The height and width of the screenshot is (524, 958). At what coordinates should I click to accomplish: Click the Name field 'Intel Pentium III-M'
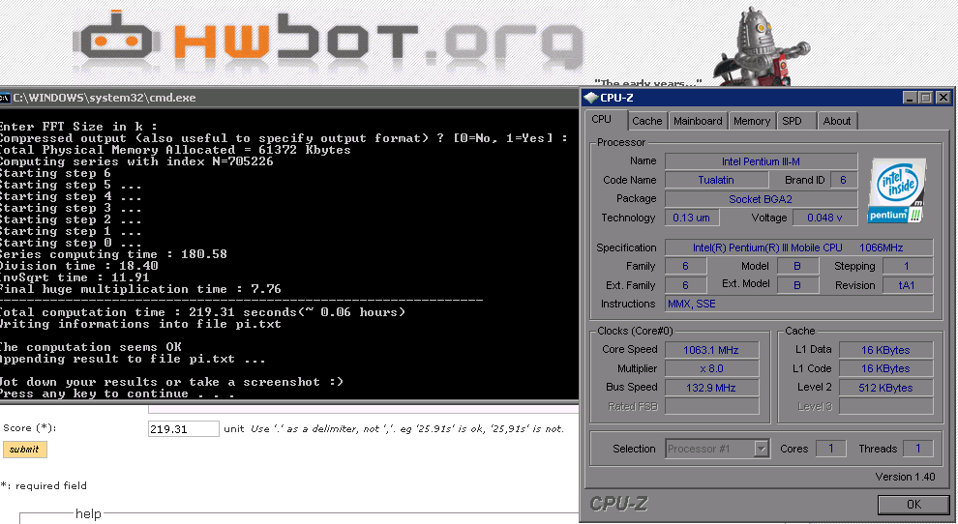[761, 161]
